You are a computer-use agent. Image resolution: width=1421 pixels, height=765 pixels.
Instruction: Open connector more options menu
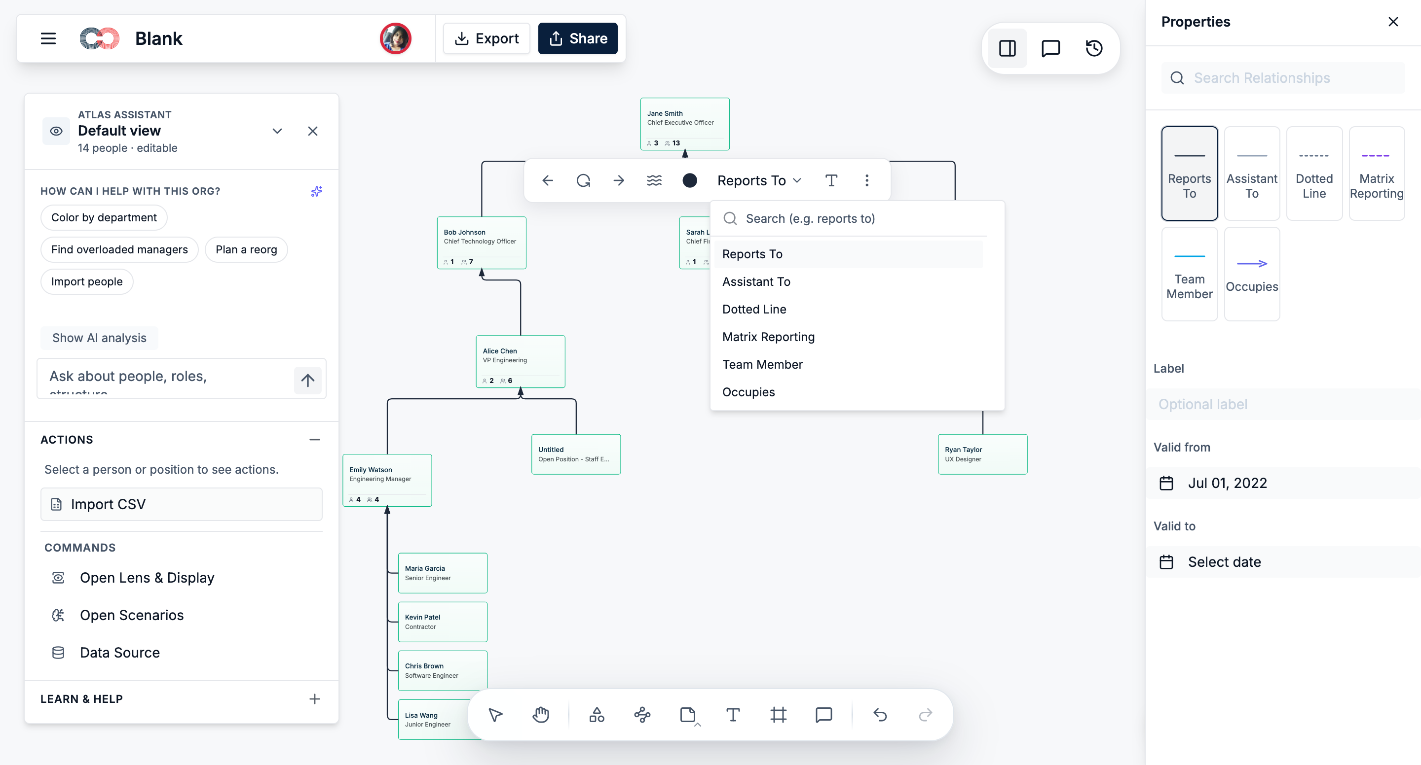point(866,181)
